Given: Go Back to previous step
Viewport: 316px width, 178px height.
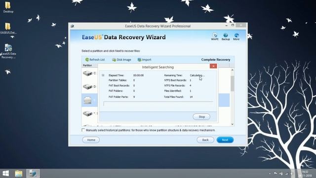Looking at the screenshot, I should [205, 140].
